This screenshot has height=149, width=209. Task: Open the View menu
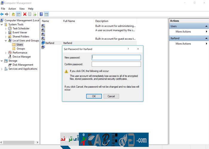click(22, 9)
